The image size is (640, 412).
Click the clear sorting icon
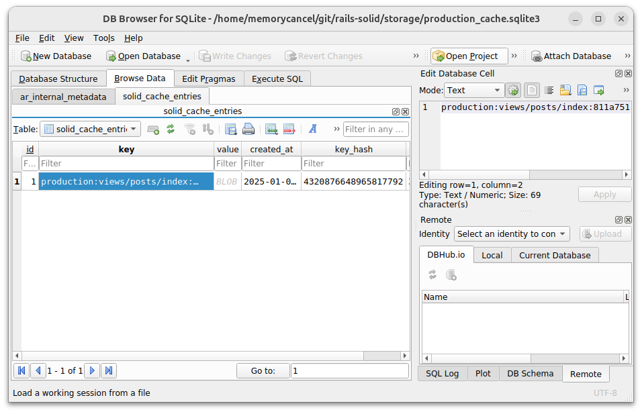pyautogui.click(x=208, y=130)
